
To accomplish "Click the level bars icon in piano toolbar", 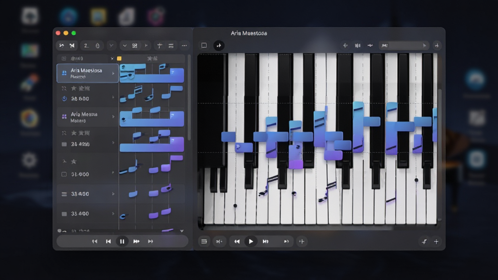I will tap(357, 45).
